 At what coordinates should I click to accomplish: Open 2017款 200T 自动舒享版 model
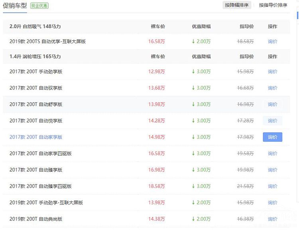pos(36,105)
